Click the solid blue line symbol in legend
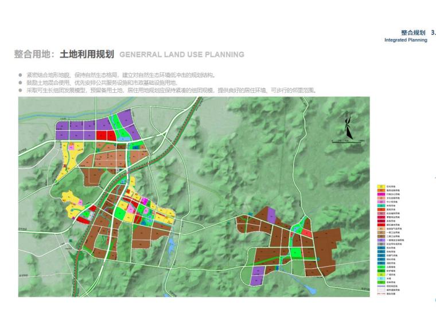Screen dimensions: 436x317 [380, 286]
